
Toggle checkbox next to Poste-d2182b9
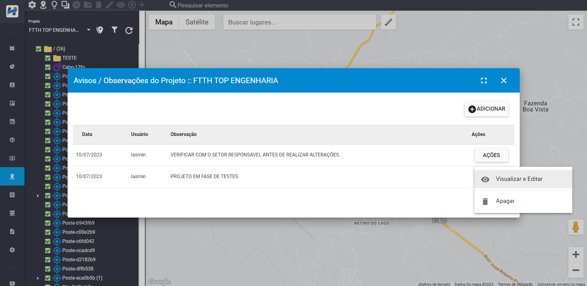tap(48, 260)
